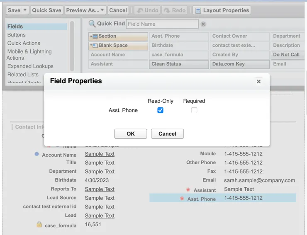Viewport: 307px width, 235px height.
Task: Click the Department palette field
Action: tap(288, 36)
